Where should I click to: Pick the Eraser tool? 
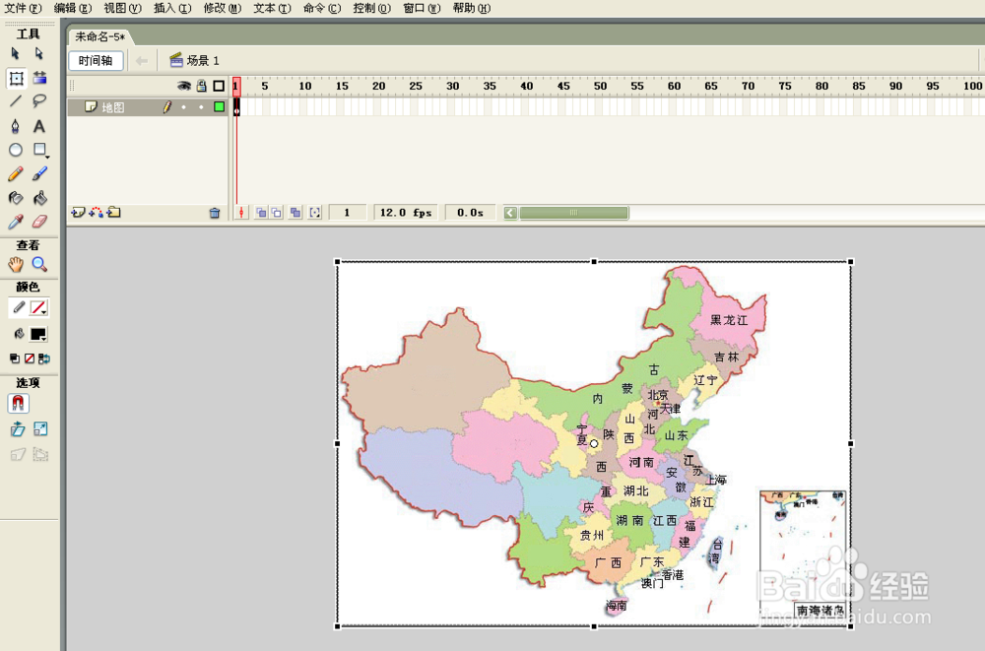click(39, 222)
